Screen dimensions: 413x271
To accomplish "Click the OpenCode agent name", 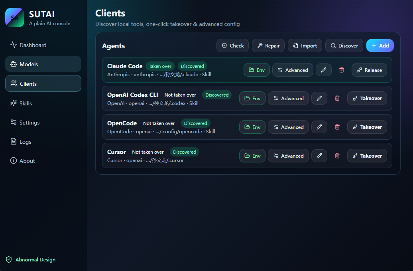I will tap(122, 123).
